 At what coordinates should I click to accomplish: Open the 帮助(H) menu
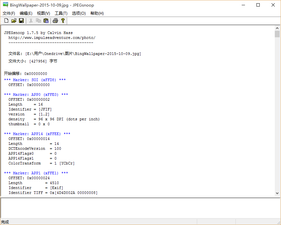click(x=97, y=13)
